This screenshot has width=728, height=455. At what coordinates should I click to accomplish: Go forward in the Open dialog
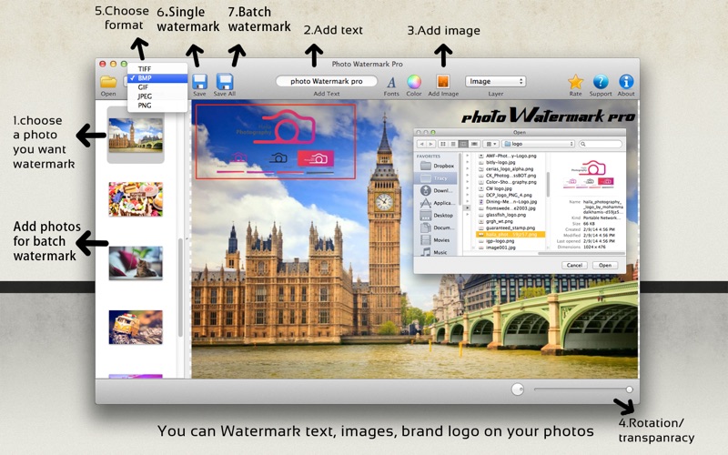(x=431, y=144)
